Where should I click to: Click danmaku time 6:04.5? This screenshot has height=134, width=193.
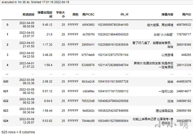(x=48, y=101)
